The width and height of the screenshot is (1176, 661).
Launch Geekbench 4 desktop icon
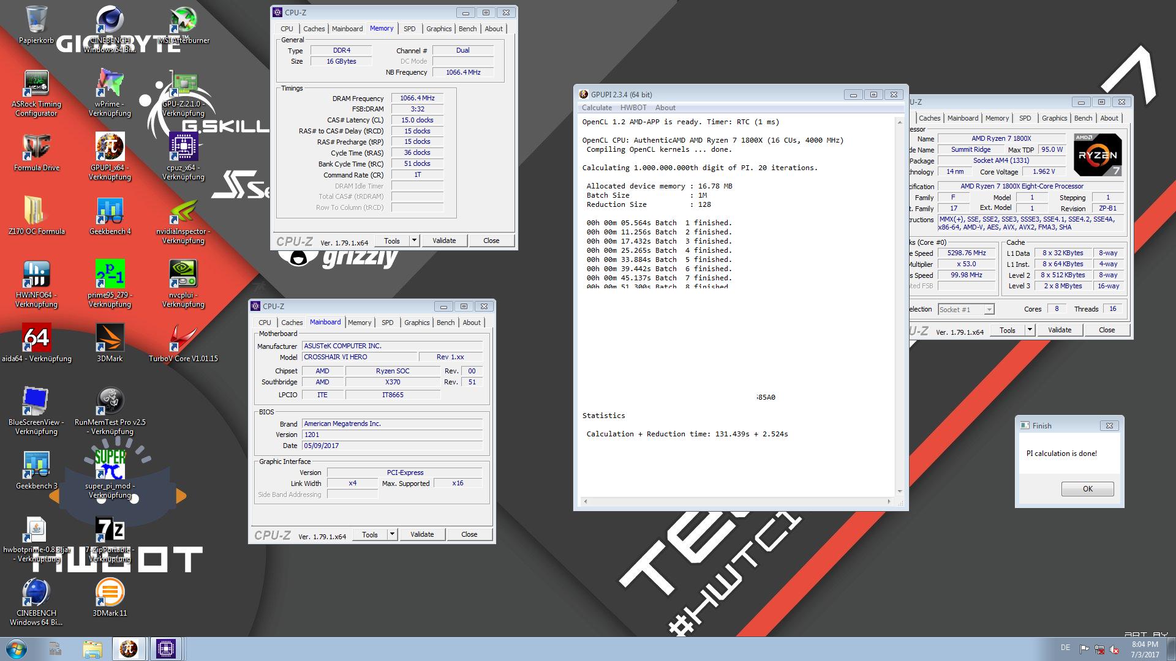click(110, 217)
